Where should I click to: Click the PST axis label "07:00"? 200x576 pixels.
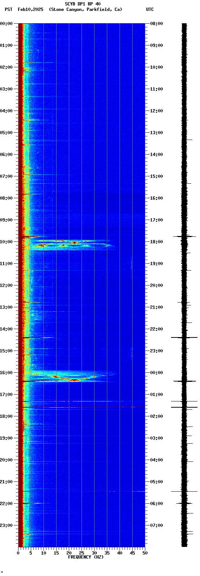click(7, 176)
